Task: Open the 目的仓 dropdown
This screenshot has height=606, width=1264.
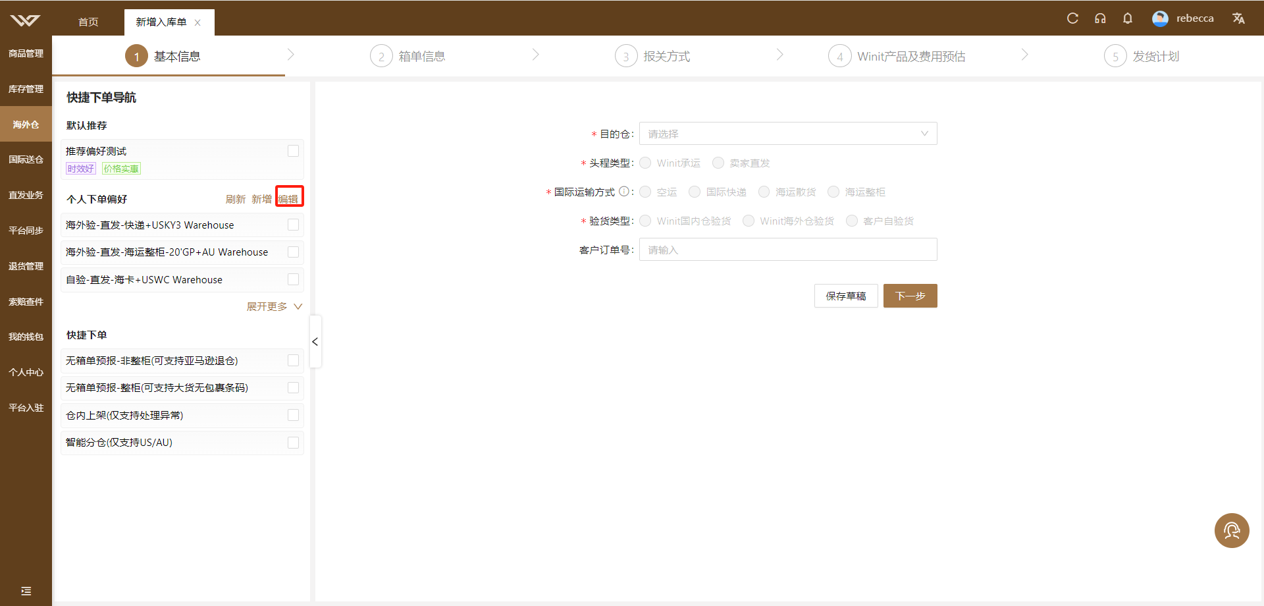Action: tap(788, 134)
